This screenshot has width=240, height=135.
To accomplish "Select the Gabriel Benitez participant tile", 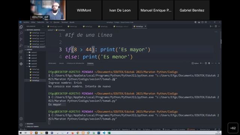I will click(192, 10).
